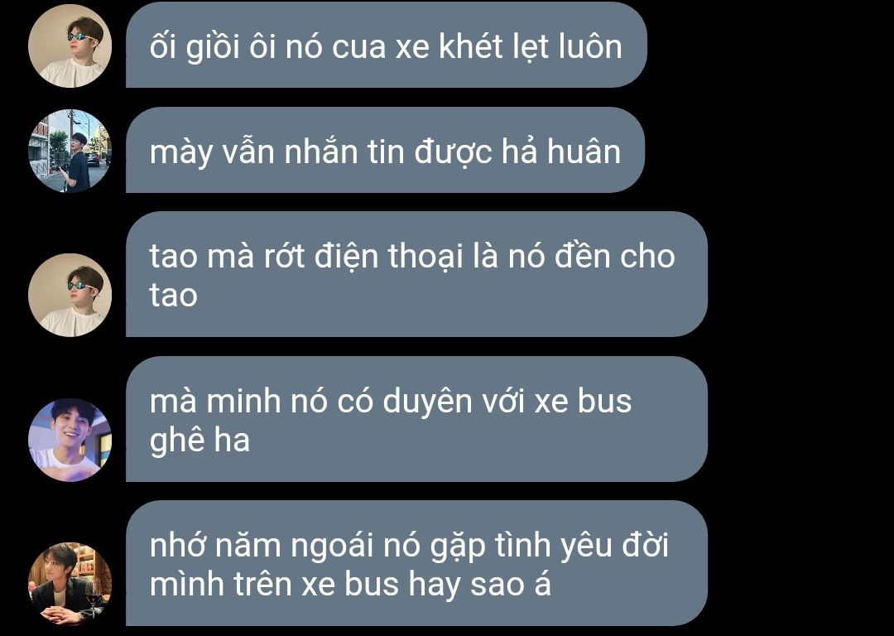Click the name 'huân' in second message
This screenshot has height=636, width=894.
coord(584,152)
